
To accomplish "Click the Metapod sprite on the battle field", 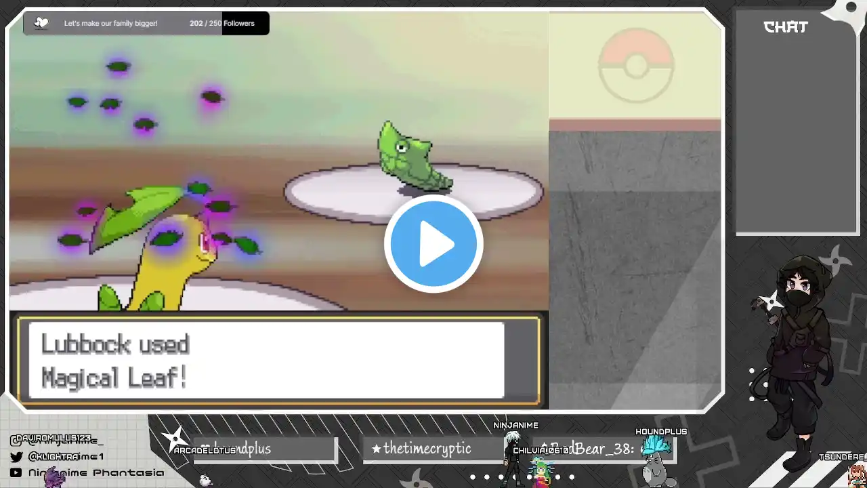I will click(411, 156).
